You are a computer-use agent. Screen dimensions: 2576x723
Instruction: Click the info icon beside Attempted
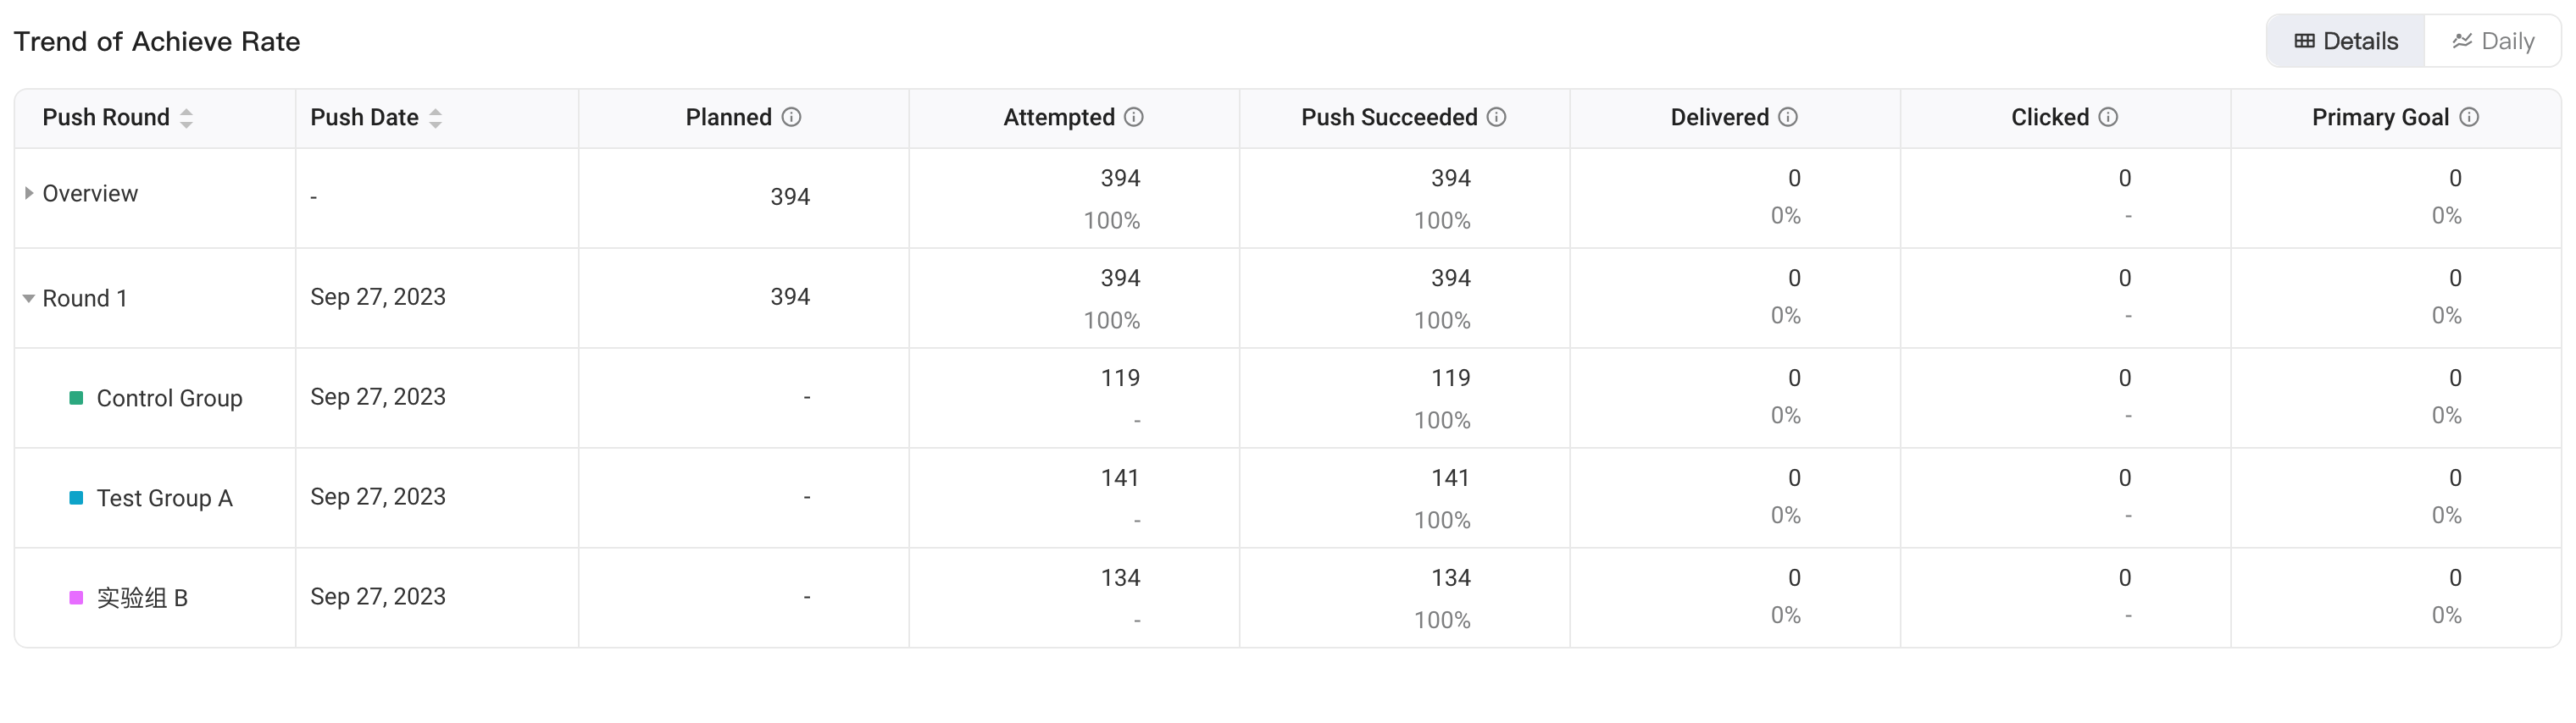coord(1133,117)
